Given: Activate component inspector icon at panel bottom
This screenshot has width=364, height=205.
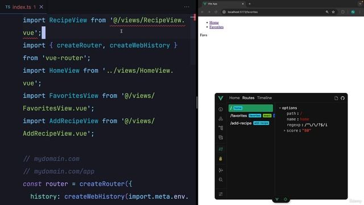Looking at the screenshot, I should pos(286,199).
